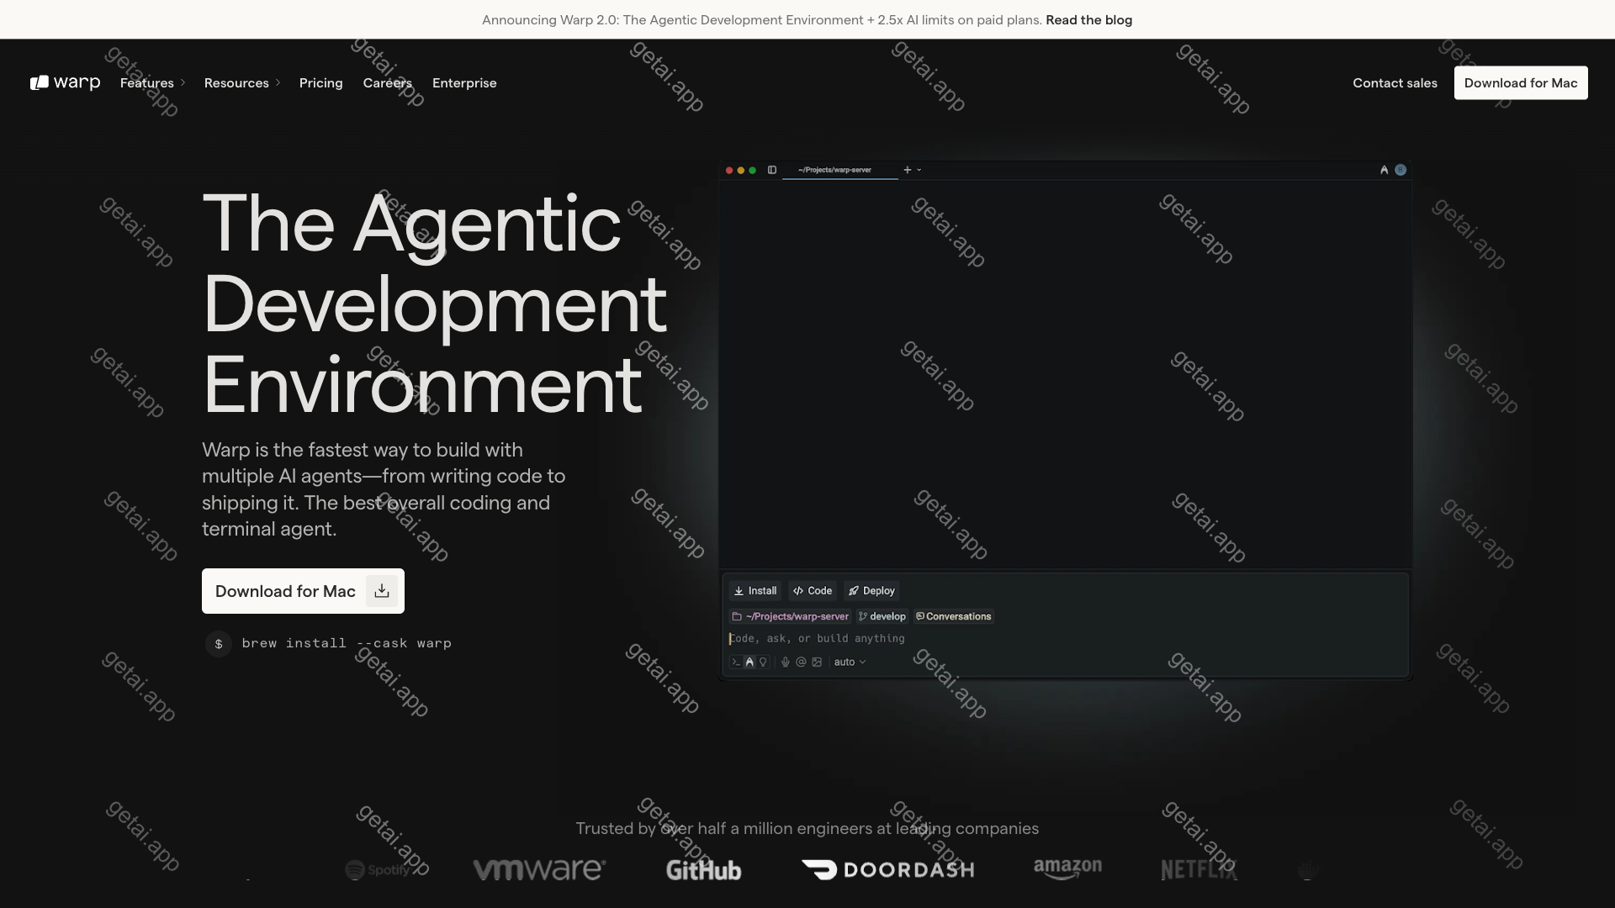
Task: Click the large Download for Mac hero button
Action: pos(303,591)
